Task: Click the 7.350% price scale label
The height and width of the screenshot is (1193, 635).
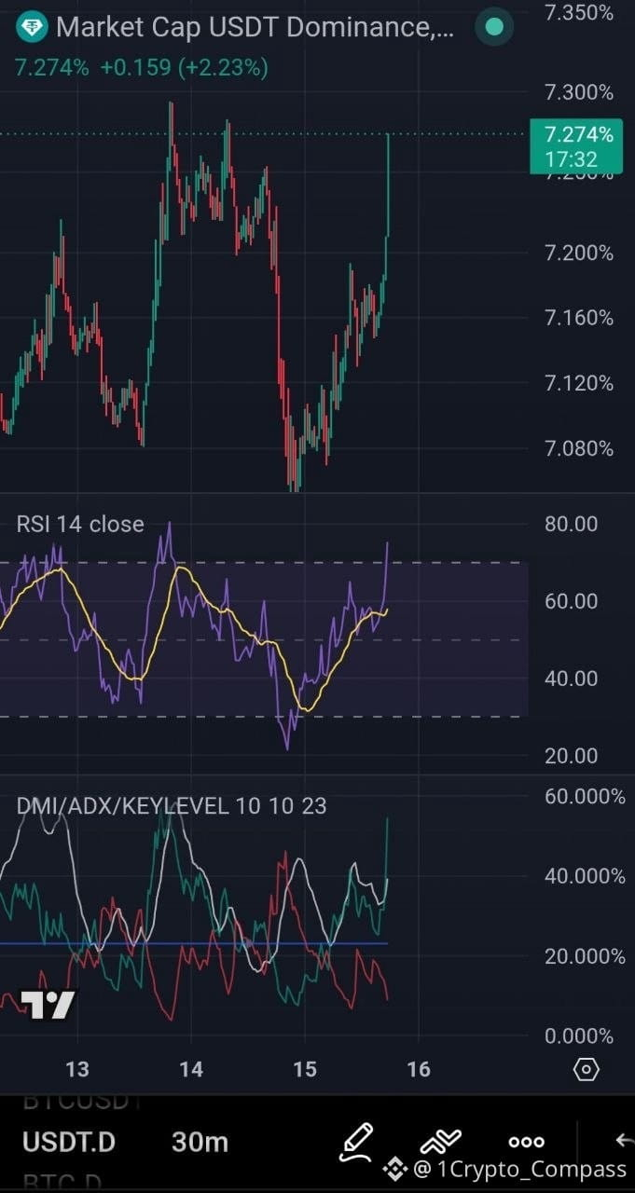Action: (x=579, y=12)
